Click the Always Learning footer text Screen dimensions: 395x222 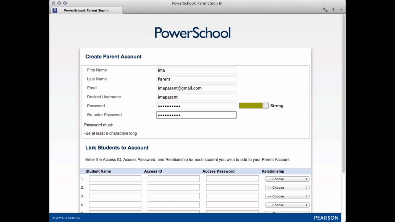tap(66, 218)
